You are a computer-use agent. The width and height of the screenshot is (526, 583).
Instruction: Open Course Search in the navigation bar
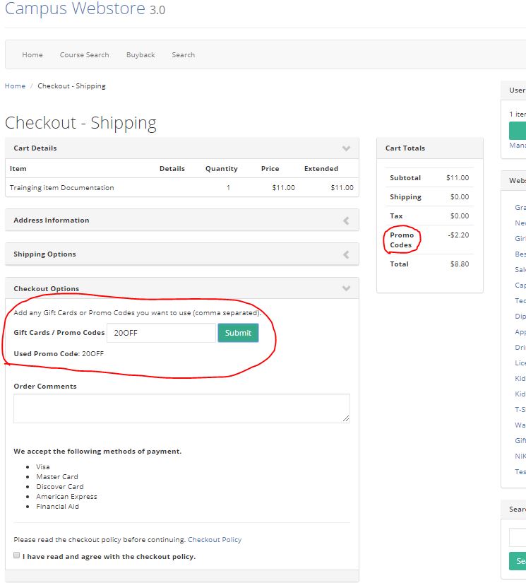[84, 54]
